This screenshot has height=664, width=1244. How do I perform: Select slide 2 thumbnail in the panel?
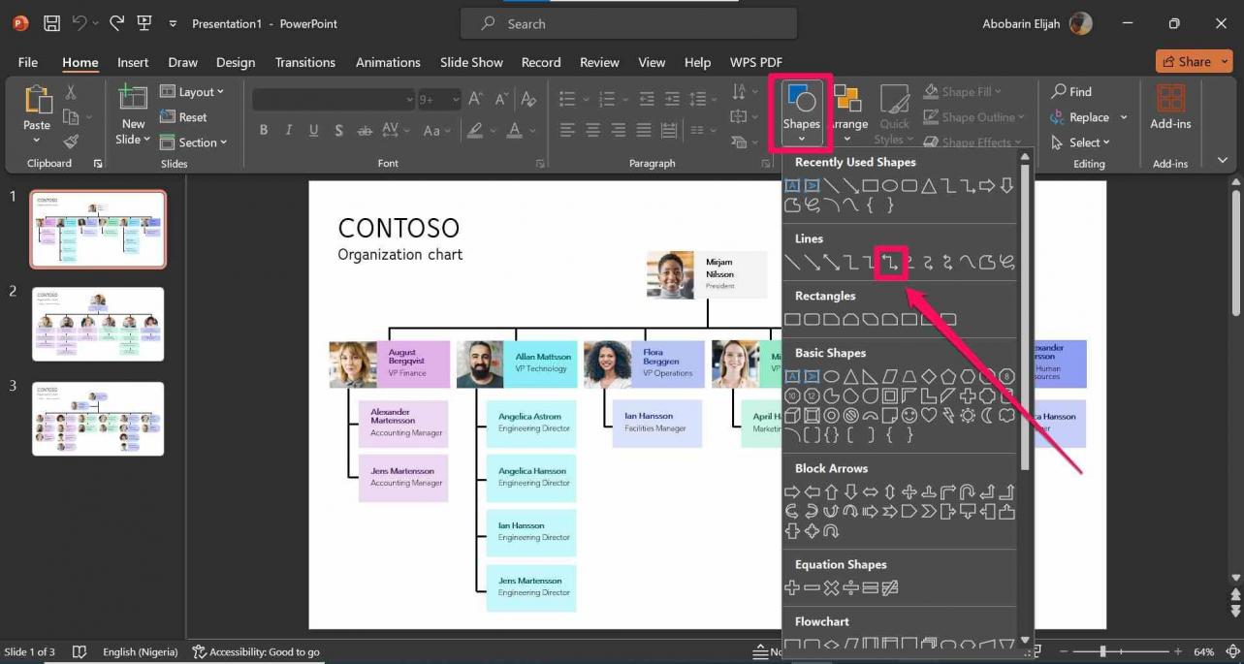pos(98,324)
